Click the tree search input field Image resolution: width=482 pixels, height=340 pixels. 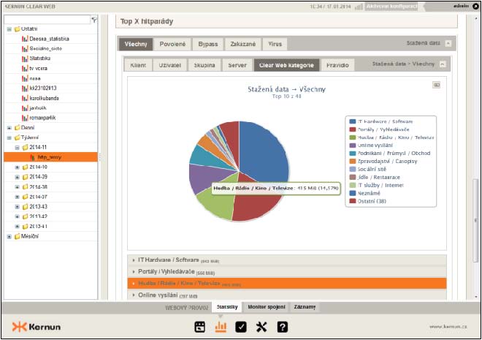tap(47, 20)
